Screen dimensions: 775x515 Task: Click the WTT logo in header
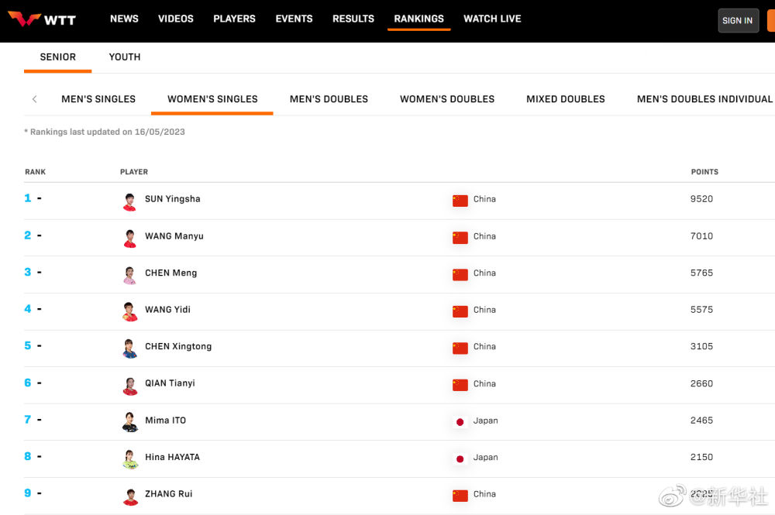coord(42,19)
